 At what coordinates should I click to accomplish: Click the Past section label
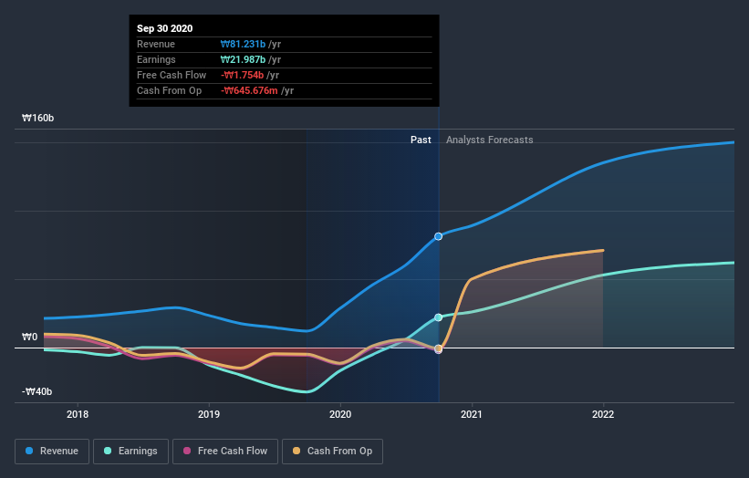pos(421,140)
